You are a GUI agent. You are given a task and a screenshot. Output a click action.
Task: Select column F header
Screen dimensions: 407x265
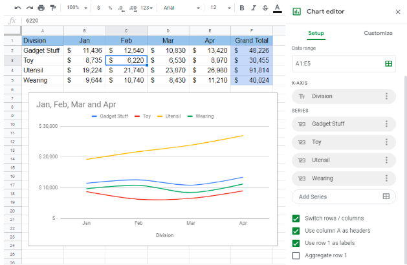tap(252, 30)
